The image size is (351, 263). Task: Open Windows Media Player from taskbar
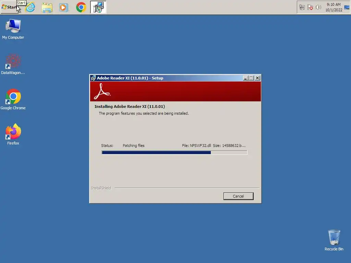(x=63, y=8)
